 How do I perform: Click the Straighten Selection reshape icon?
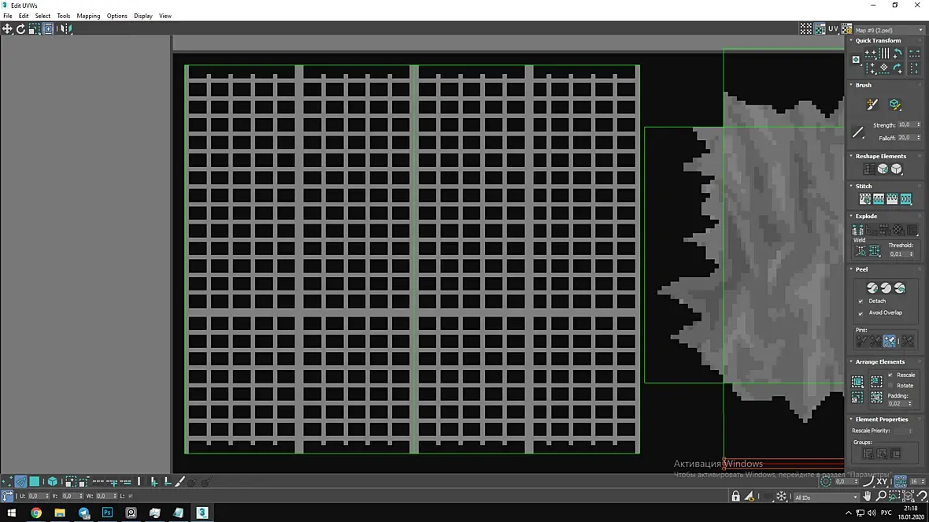pyautogui.click(x=868, y=169)
